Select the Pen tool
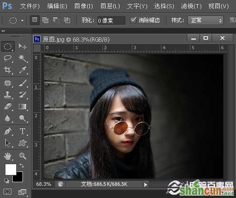Viewport: 236px width, 198px height. coord(8,131)
